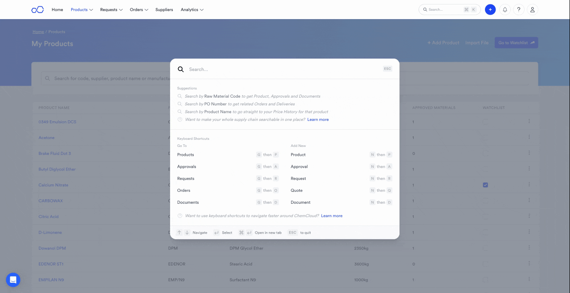This screenshot has width=570, height=293.
Task: Click the blue plus add button
Action: pyautogui.click(x=490, y=9)
